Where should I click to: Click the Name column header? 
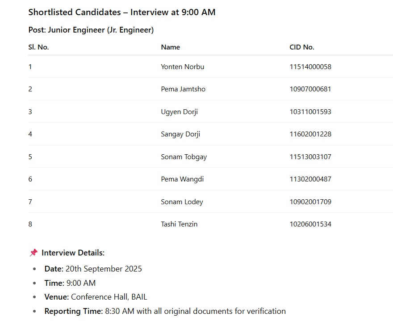pyautogui.click(x=170, y=47)
